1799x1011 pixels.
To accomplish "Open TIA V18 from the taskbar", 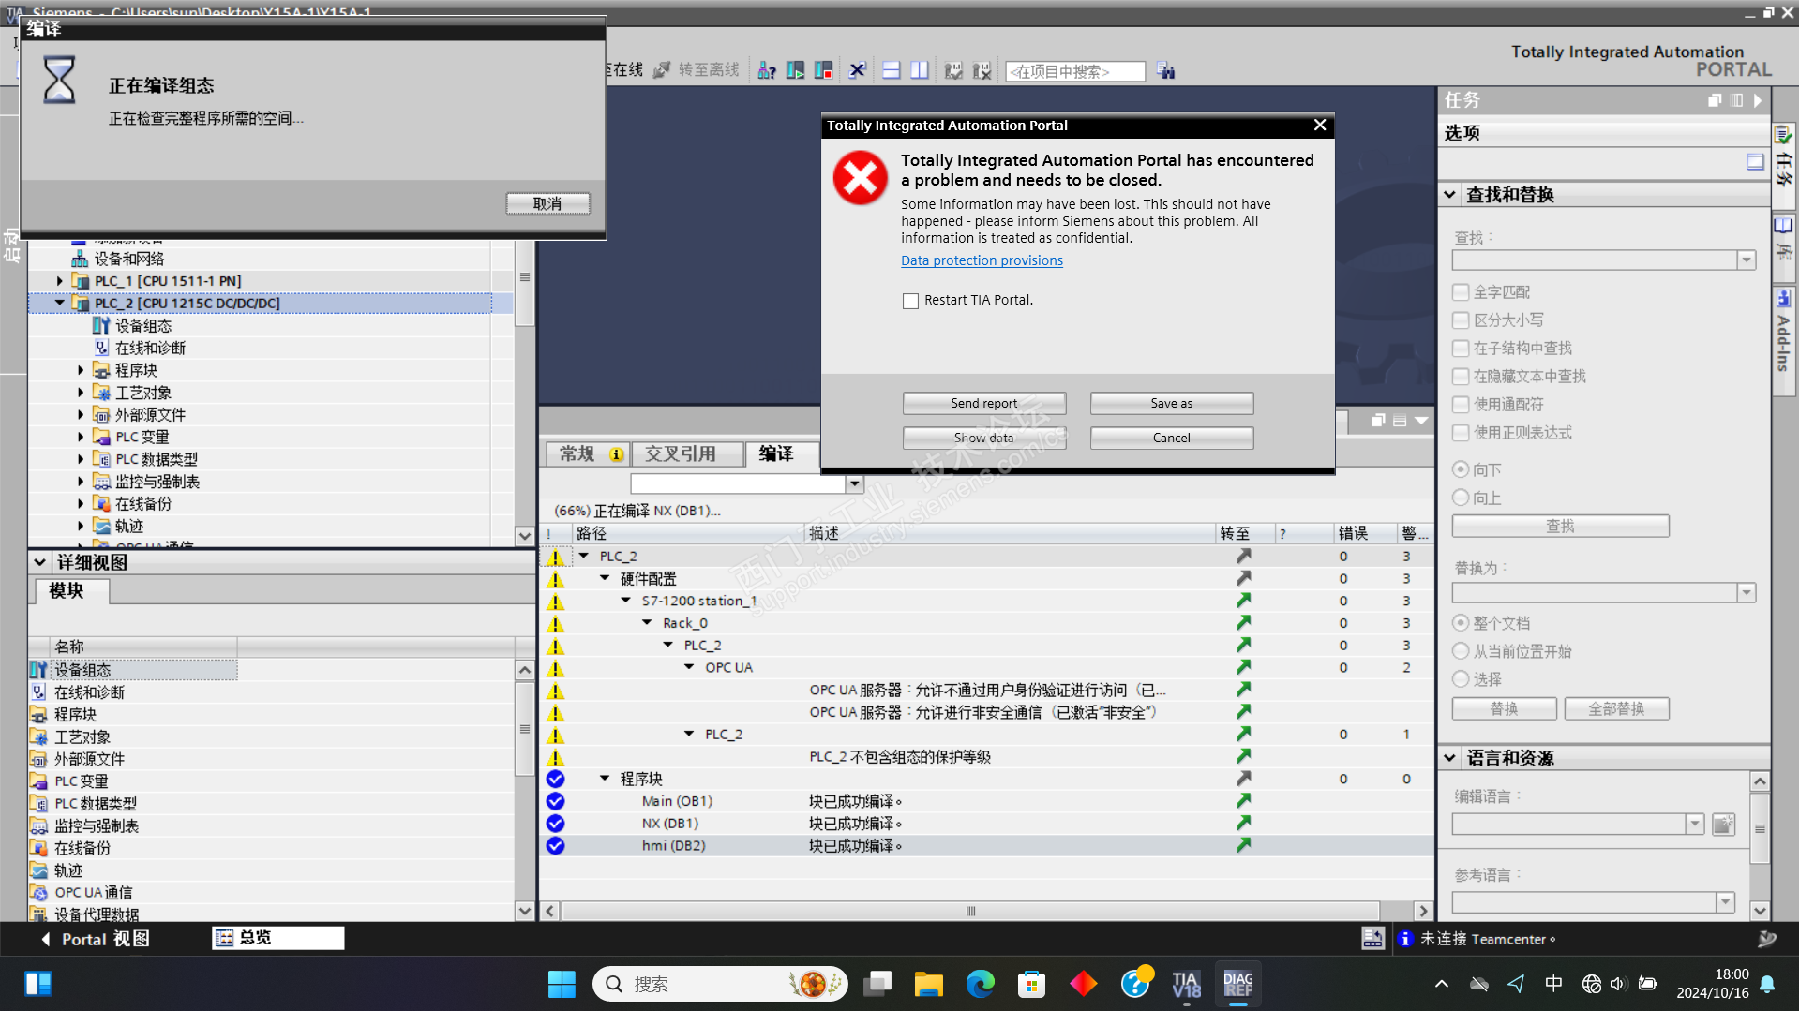I will (x=1186, y=984).
